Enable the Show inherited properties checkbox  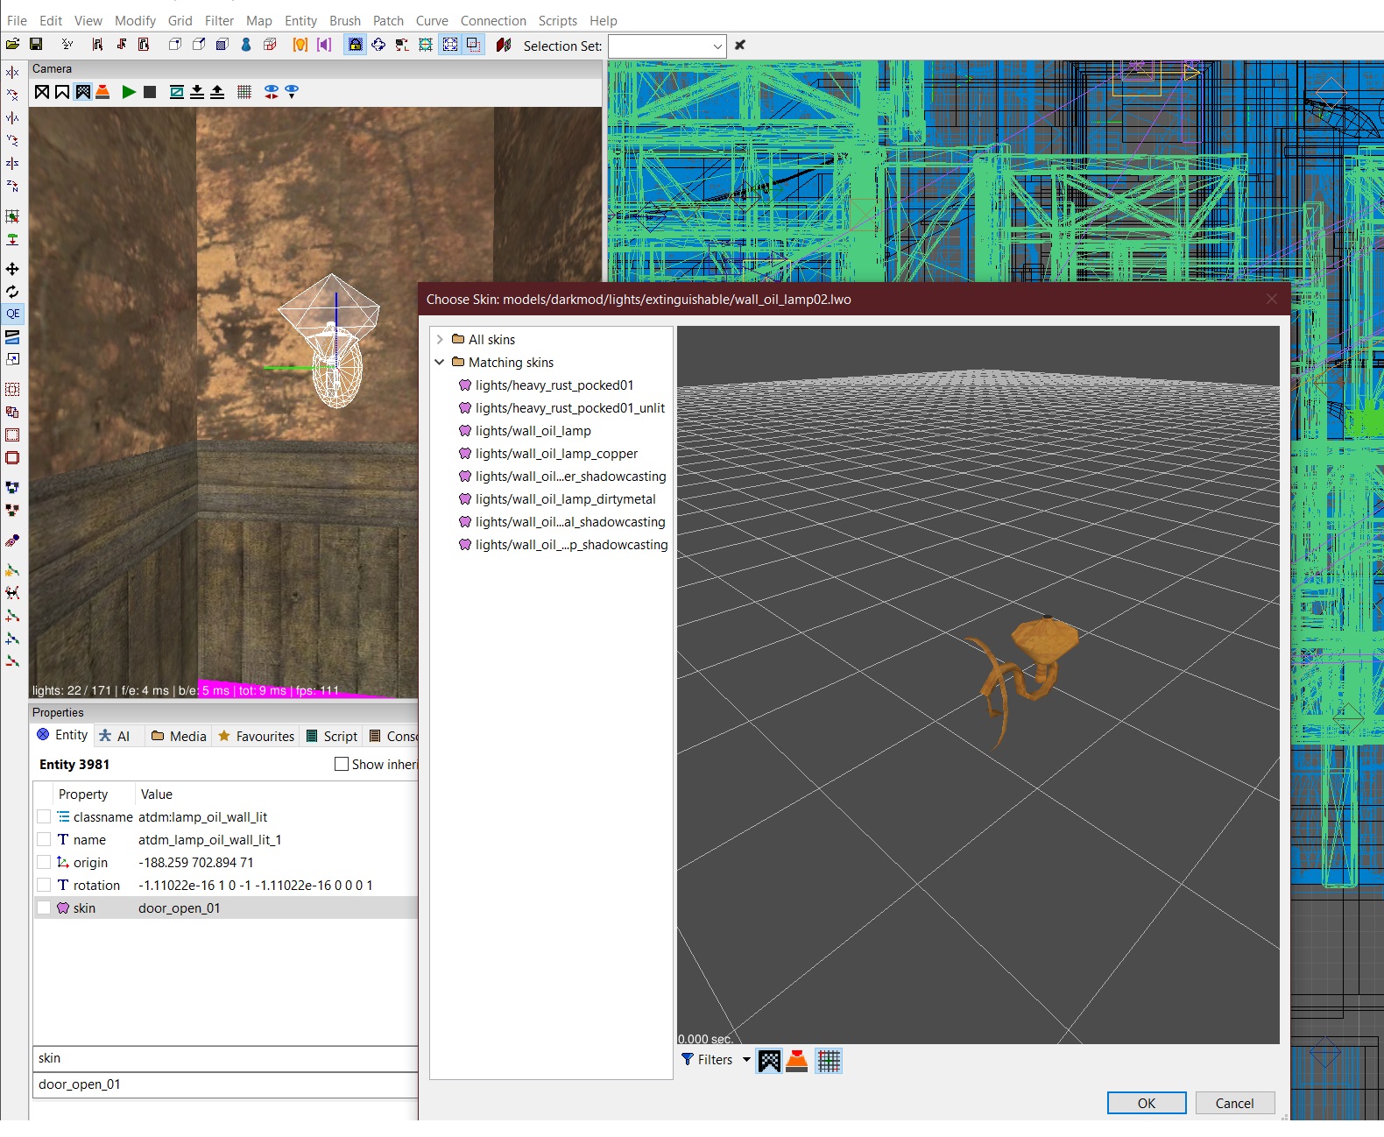click(x=342, y=764)
